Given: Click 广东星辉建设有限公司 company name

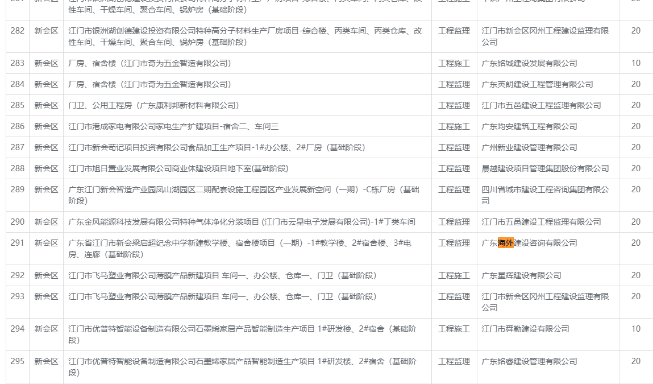Looking at the screenshot, I should [521, 275].
